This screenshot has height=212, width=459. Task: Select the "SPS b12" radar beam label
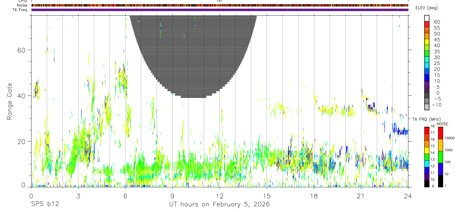coord(44,205)
